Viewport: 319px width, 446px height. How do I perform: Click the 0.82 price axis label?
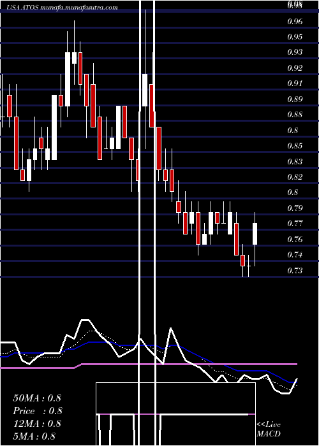coord(295,177)
